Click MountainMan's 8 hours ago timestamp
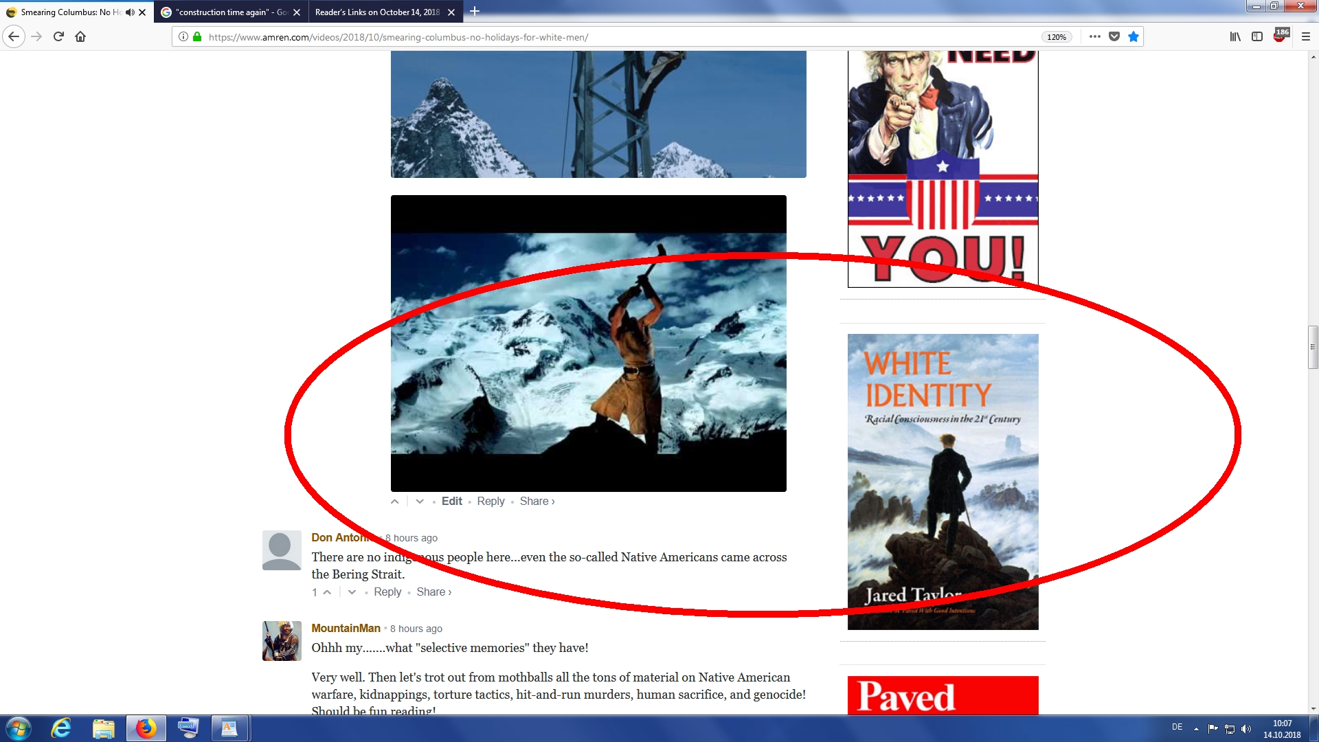Screen dimensions: 1319x742 pyautogui.click(x=416, y=629)
